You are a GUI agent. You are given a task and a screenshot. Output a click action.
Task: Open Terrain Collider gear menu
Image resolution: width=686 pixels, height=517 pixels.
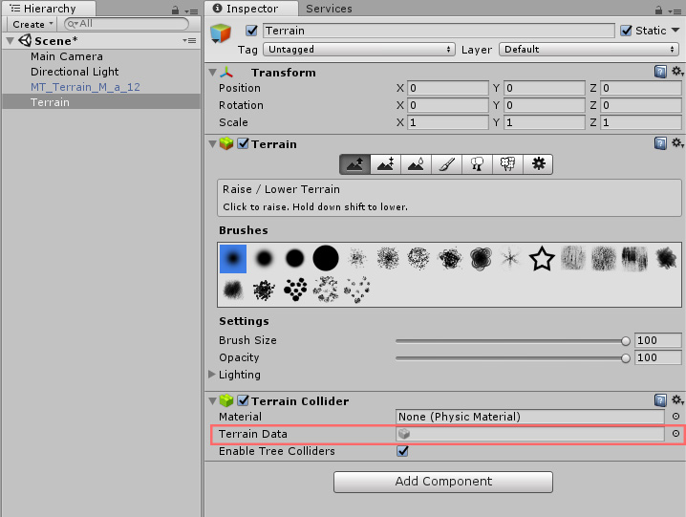coord(677,399)
